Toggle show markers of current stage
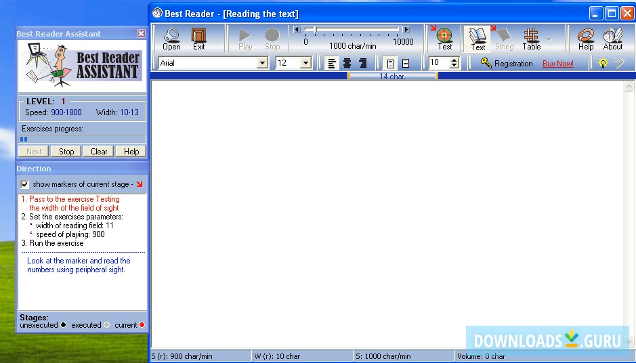636x363 pixels. 25,184
